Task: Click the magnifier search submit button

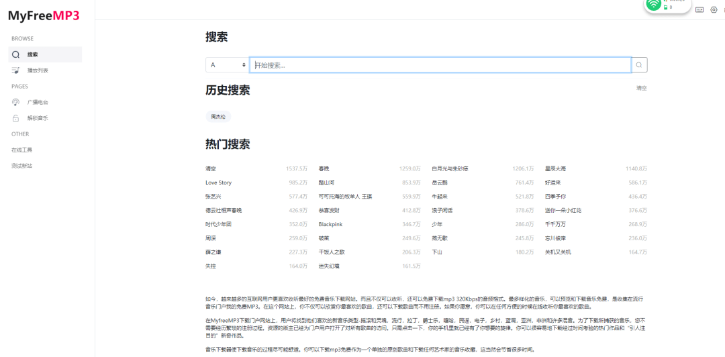Action: [639, 65]
